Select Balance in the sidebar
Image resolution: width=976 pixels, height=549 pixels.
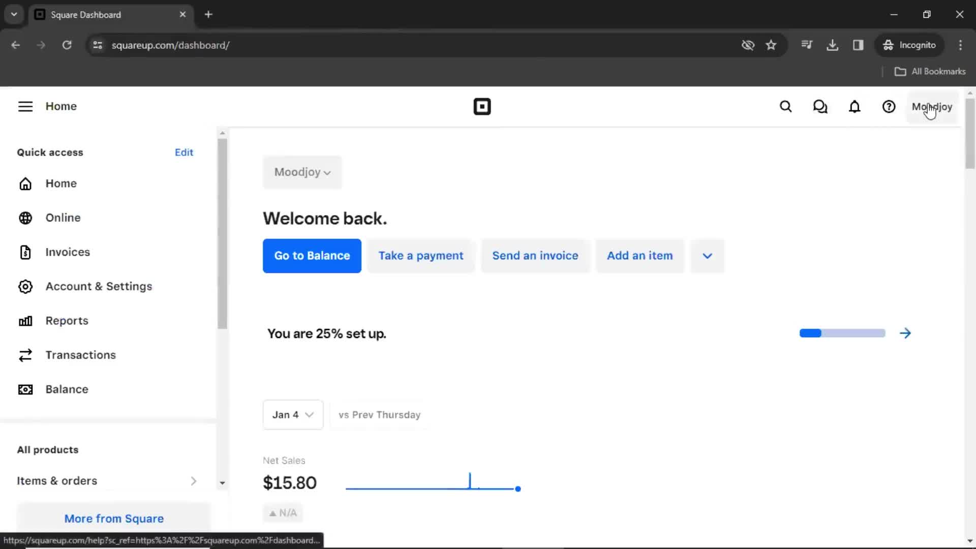[67, 389]
